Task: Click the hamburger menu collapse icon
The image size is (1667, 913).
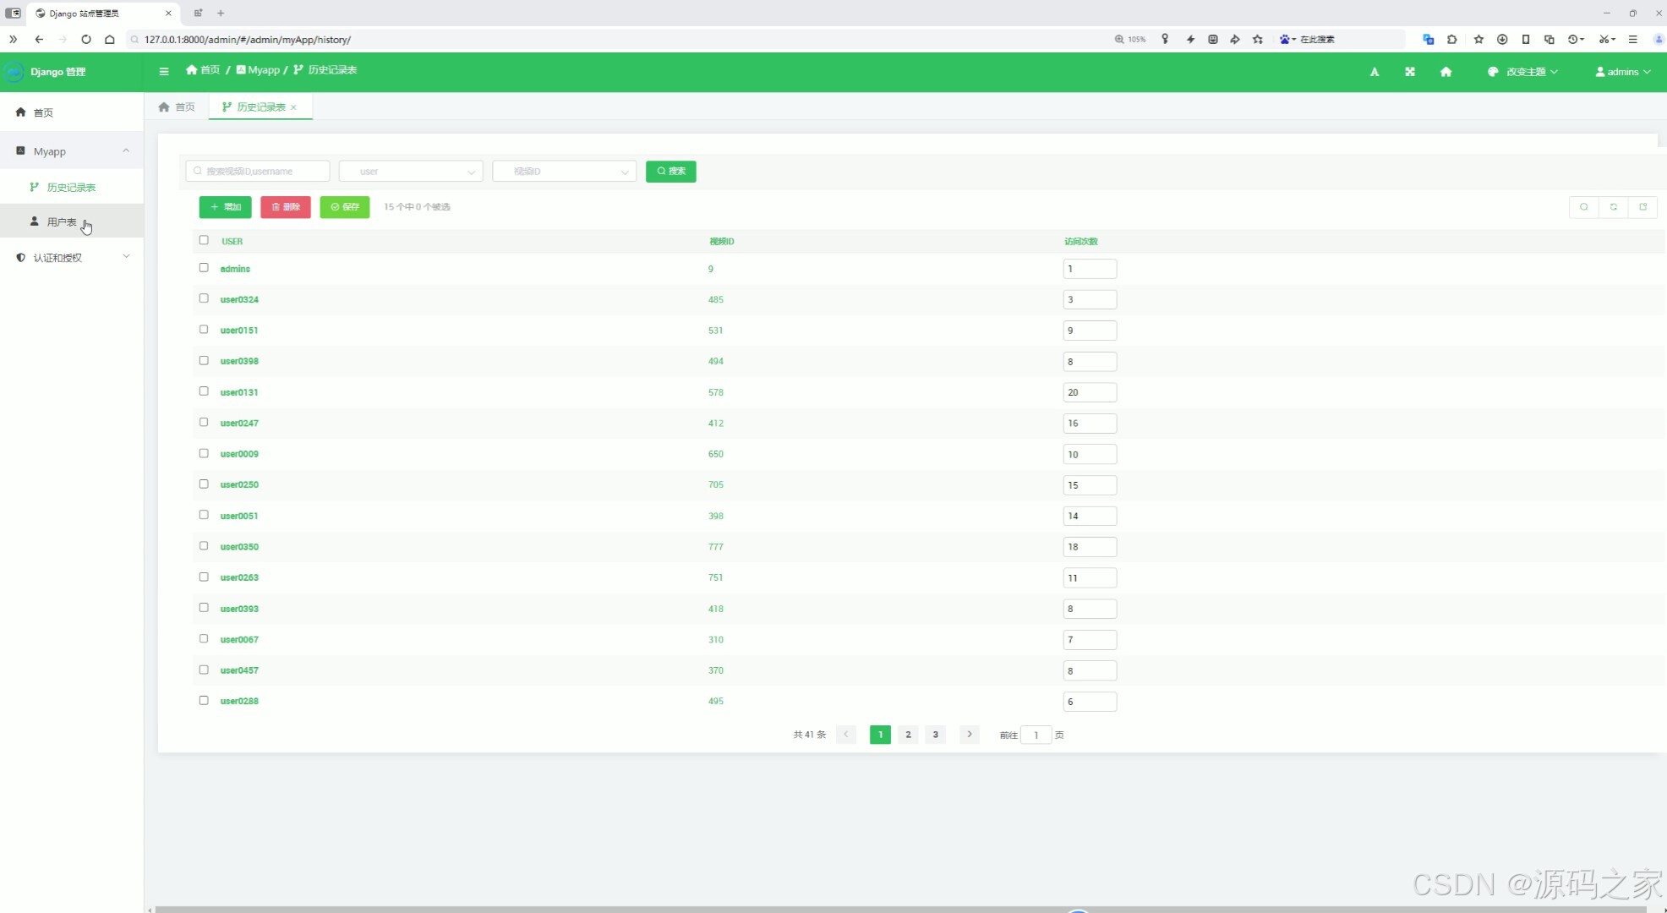Action: coord(164,71)
